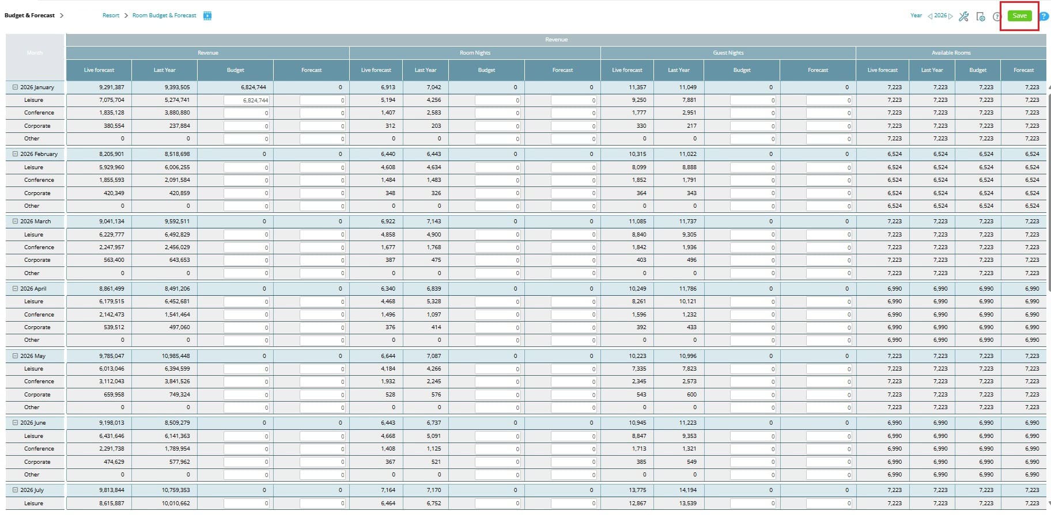Collapse the 2026 March group
This screenshot has height=515, width=1051.
coord(16,221)
